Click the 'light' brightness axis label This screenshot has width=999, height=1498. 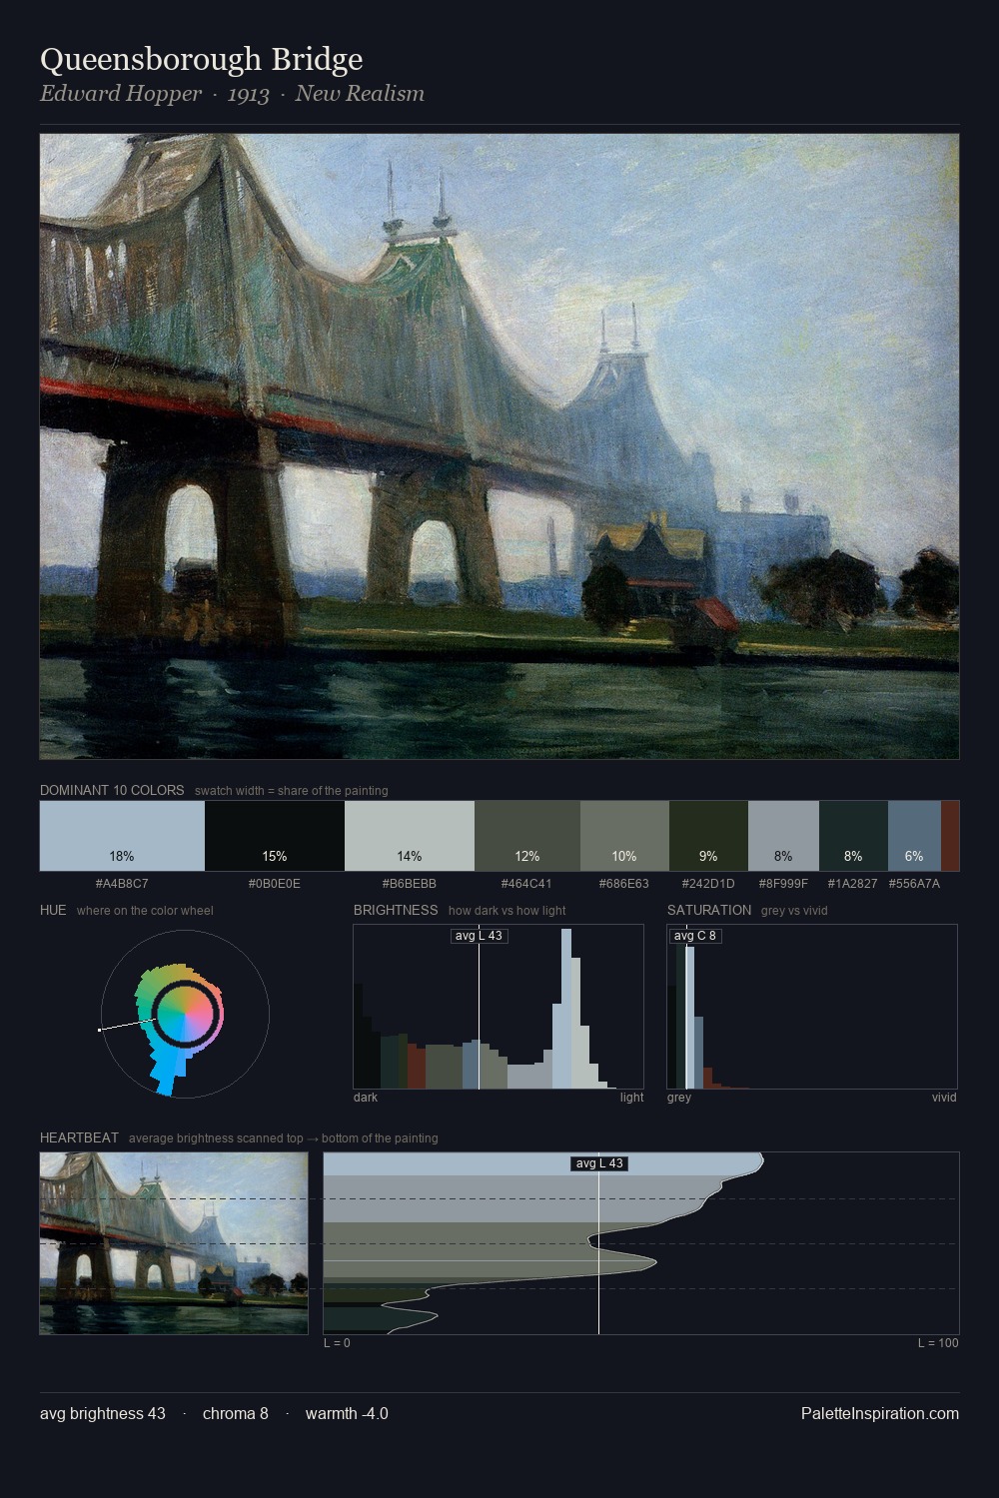point(631,1097)
